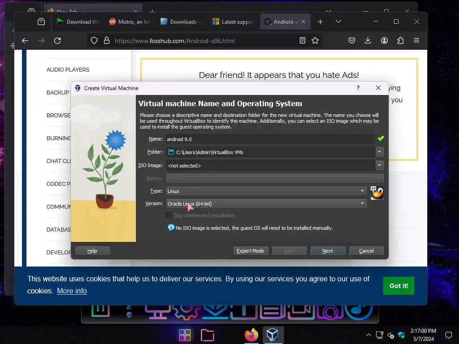
Task: Switch to Expert Mode
Action: pos(251,251)
